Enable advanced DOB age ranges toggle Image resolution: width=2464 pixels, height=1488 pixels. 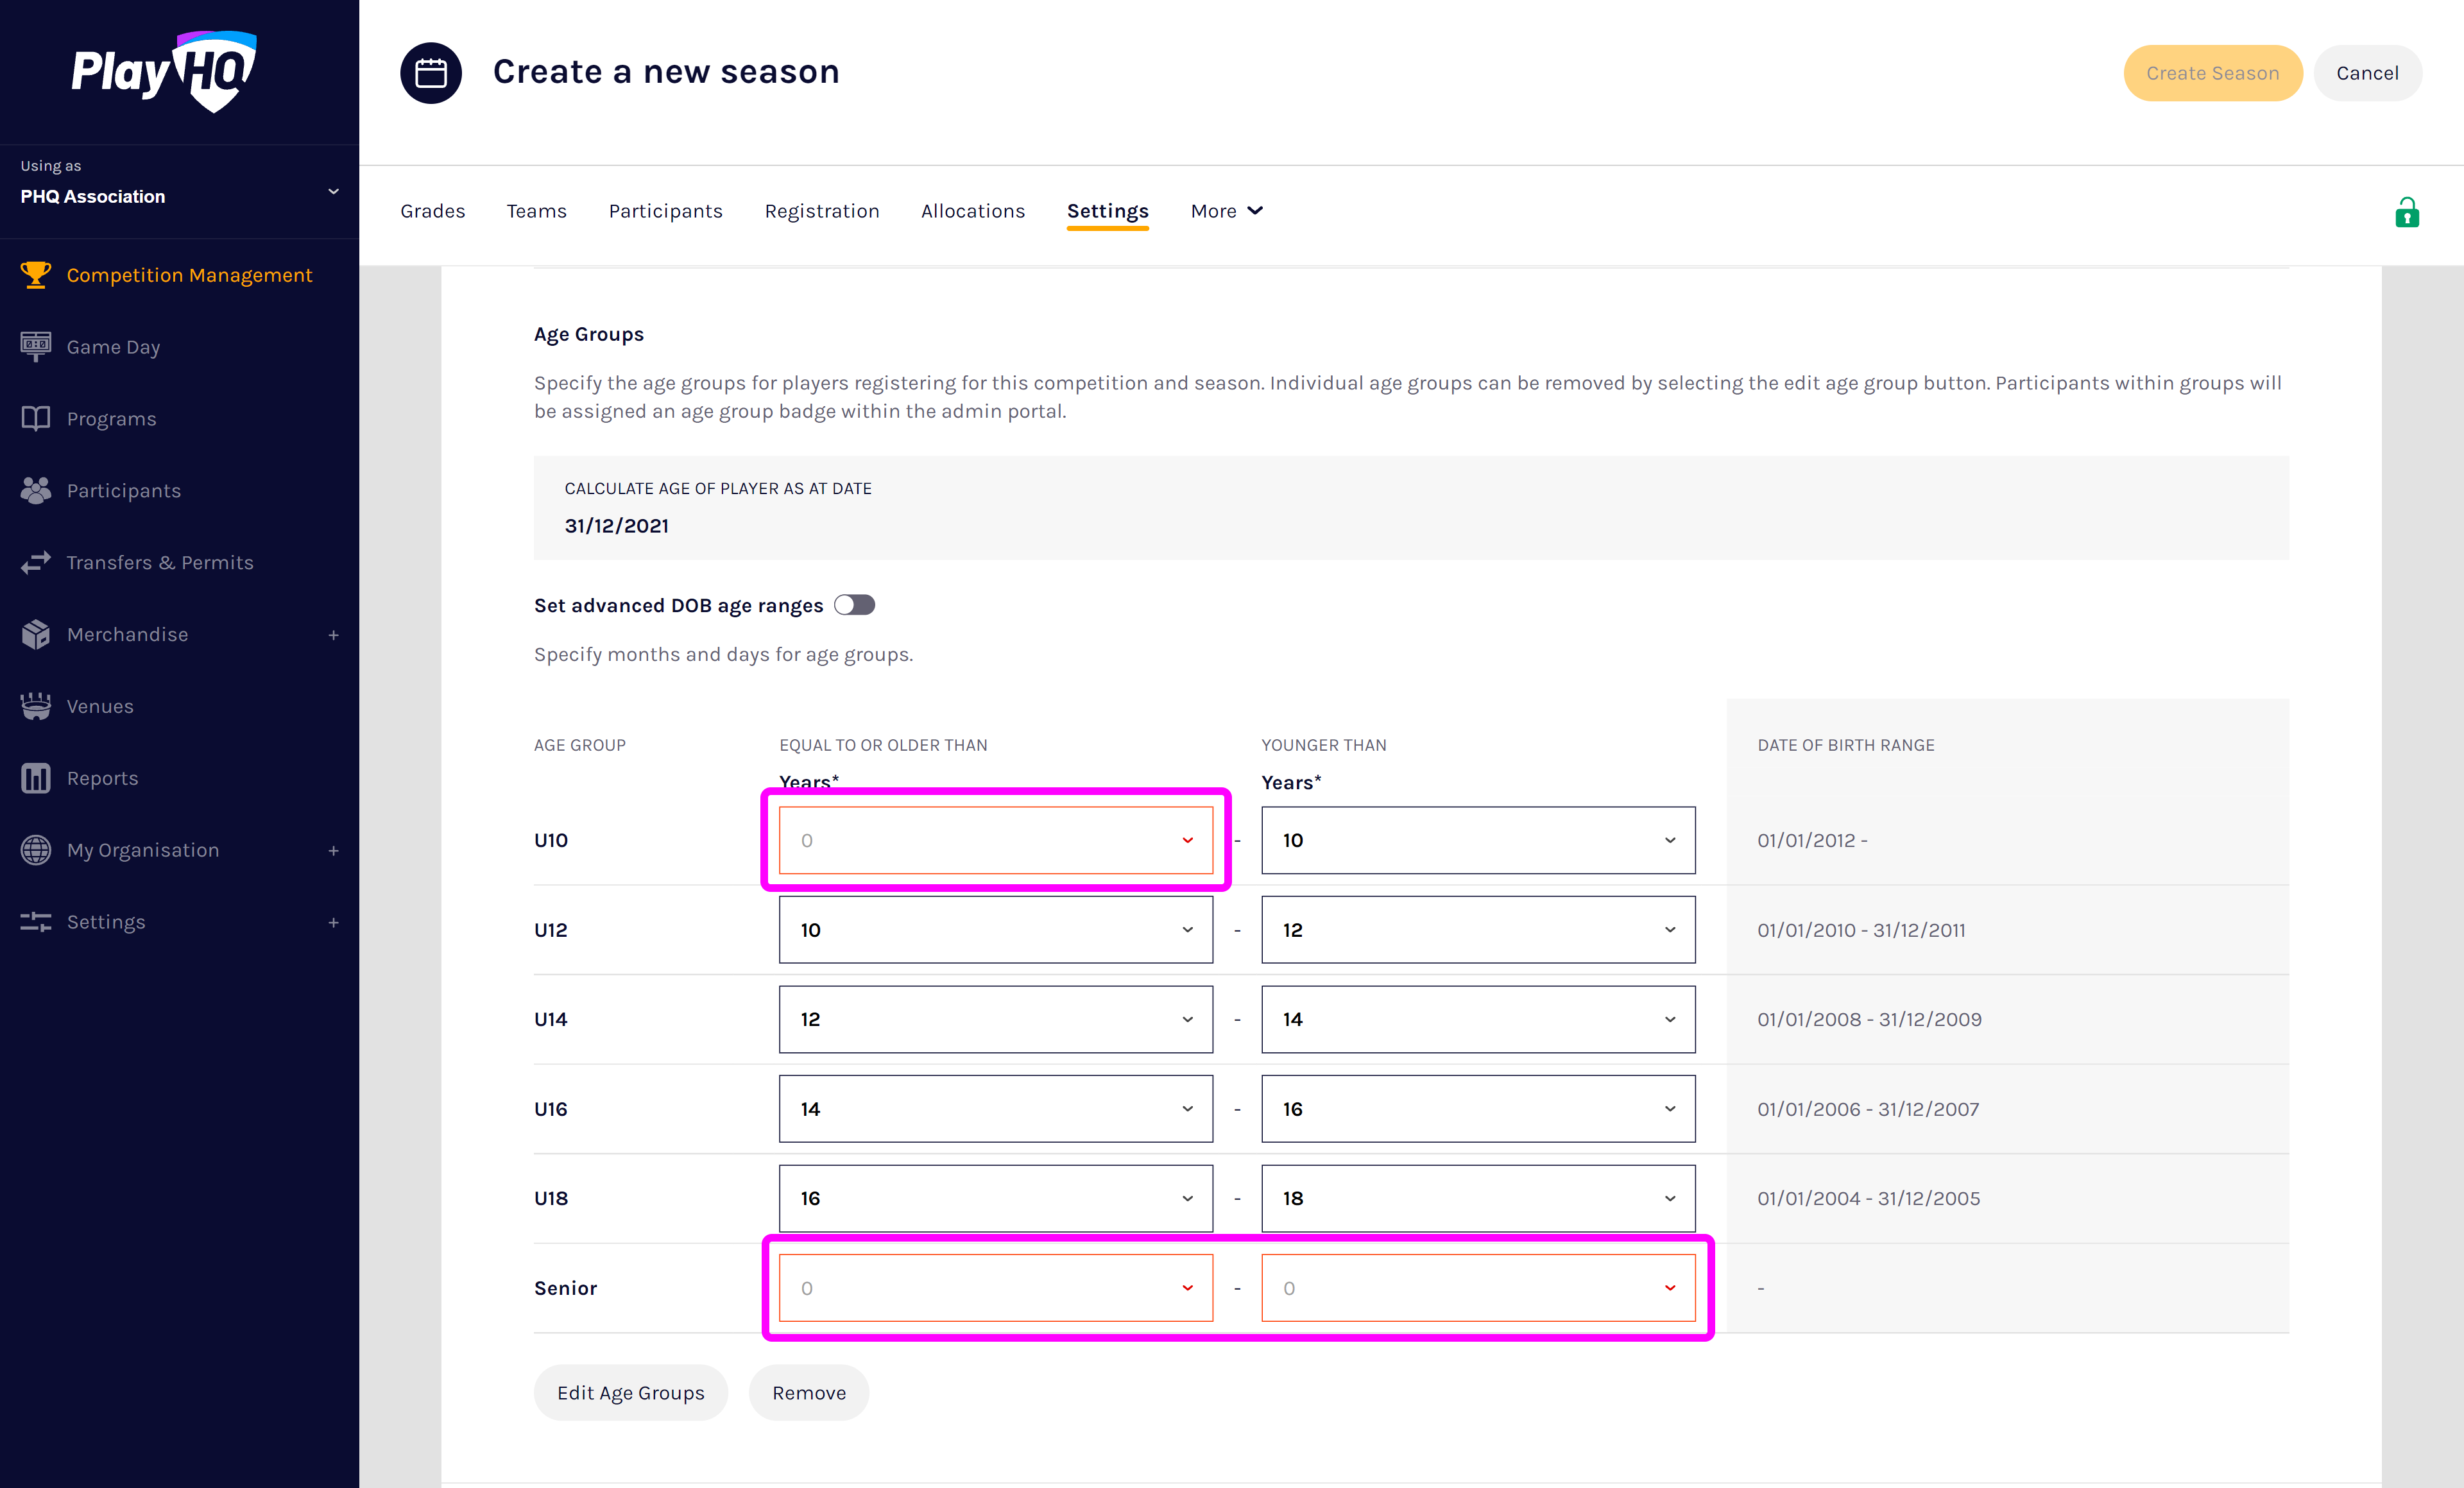point(854,605)
